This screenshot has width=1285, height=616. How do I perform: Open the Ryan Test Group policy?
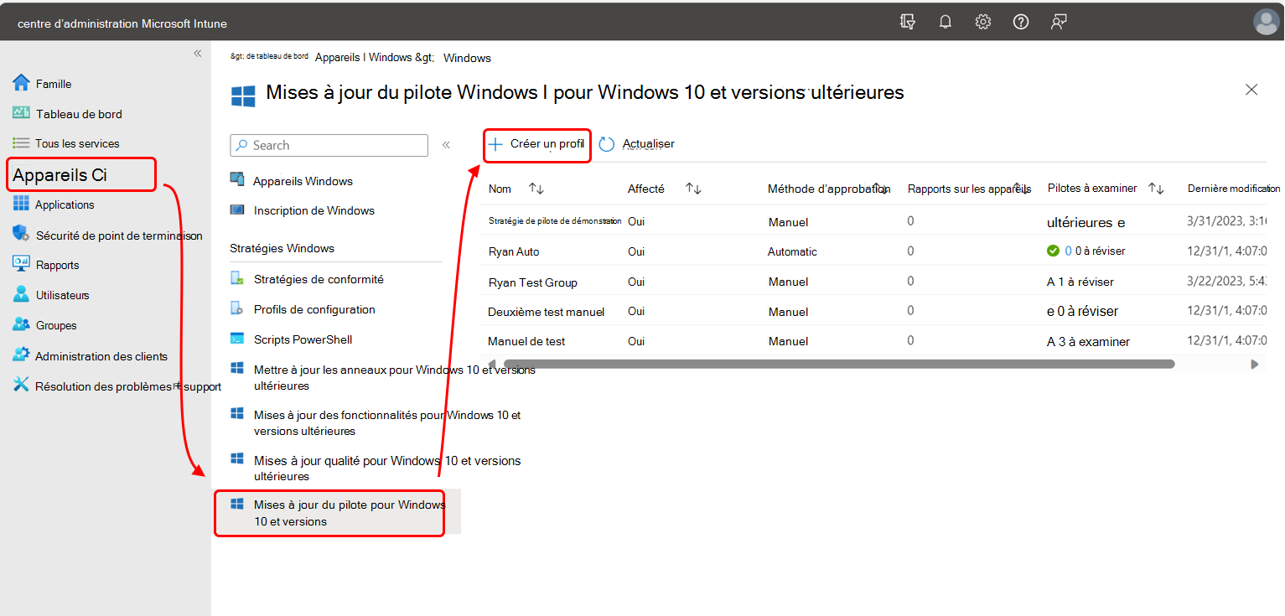532,282
